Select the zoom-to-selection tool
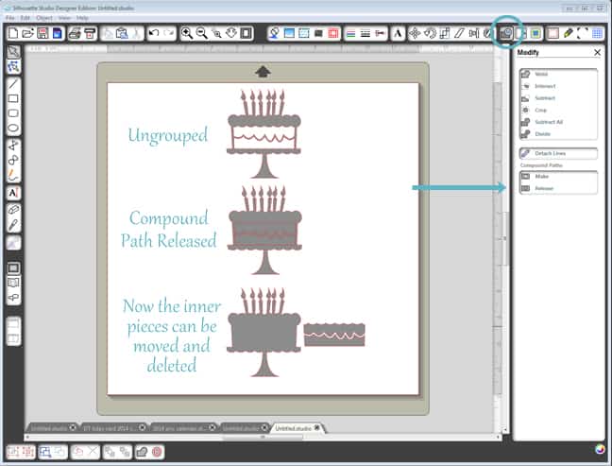This screenshot has width=612, height=466. tap(216, 34)
